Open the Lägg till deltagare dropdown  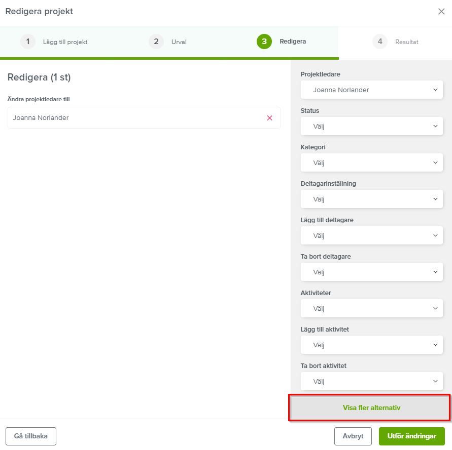pyautogui.click(x=371, y=235)
